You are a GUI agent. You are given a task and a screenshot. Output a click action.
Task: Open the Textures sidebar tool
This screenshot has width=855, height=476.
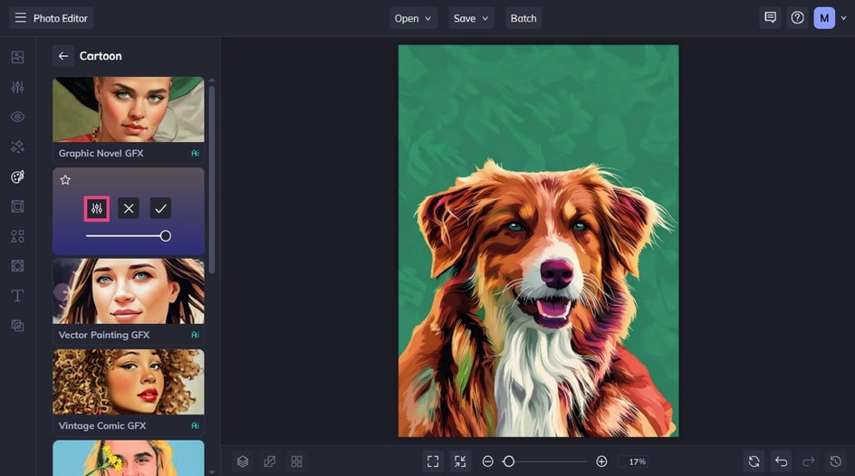17,326
